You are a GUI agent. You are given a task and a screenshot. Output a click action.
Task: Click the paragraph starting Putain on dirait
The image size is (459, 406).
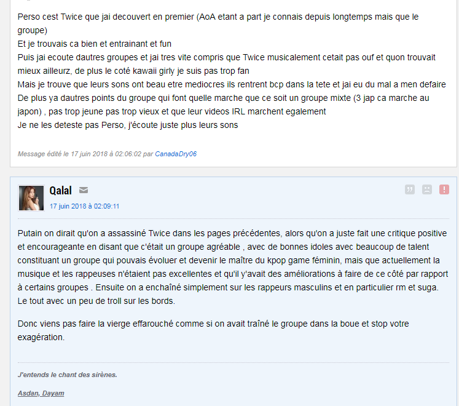[233, 267]
